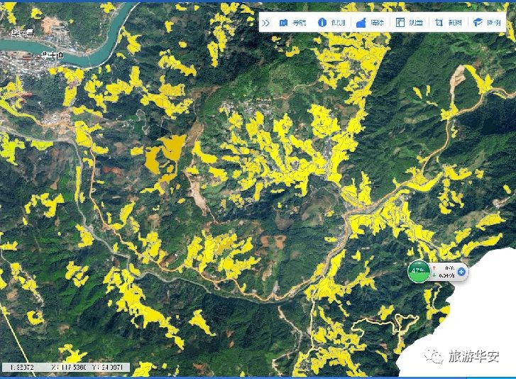Click the blue info identify icon

[x=322, y=23]
